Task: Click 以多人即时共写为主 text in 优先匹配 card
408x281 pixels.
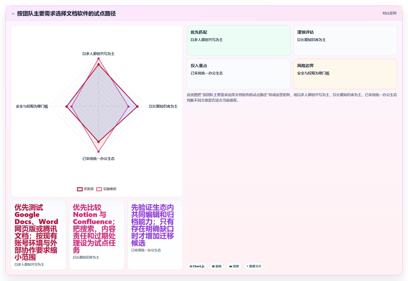Action: pyautogui.click(x=207, y=40)
